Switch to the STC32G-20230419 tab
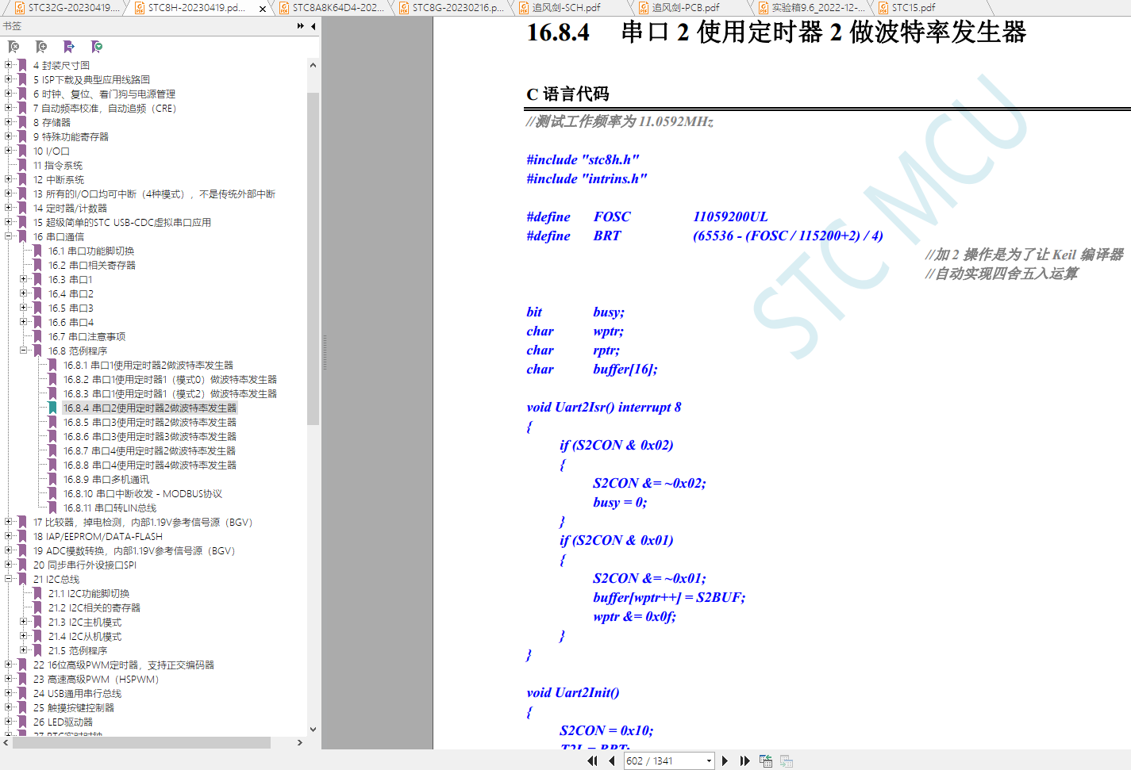Screen dimensions: 1131x770 click(67, 8)
